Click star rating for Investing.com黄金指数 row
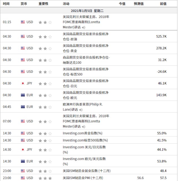The height and width of the screenshot is (181, 178). tap(45, 134)
